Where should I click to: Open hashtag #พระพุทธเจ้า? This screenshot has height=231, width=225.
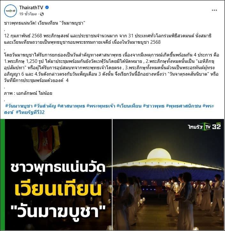(101, 106)
